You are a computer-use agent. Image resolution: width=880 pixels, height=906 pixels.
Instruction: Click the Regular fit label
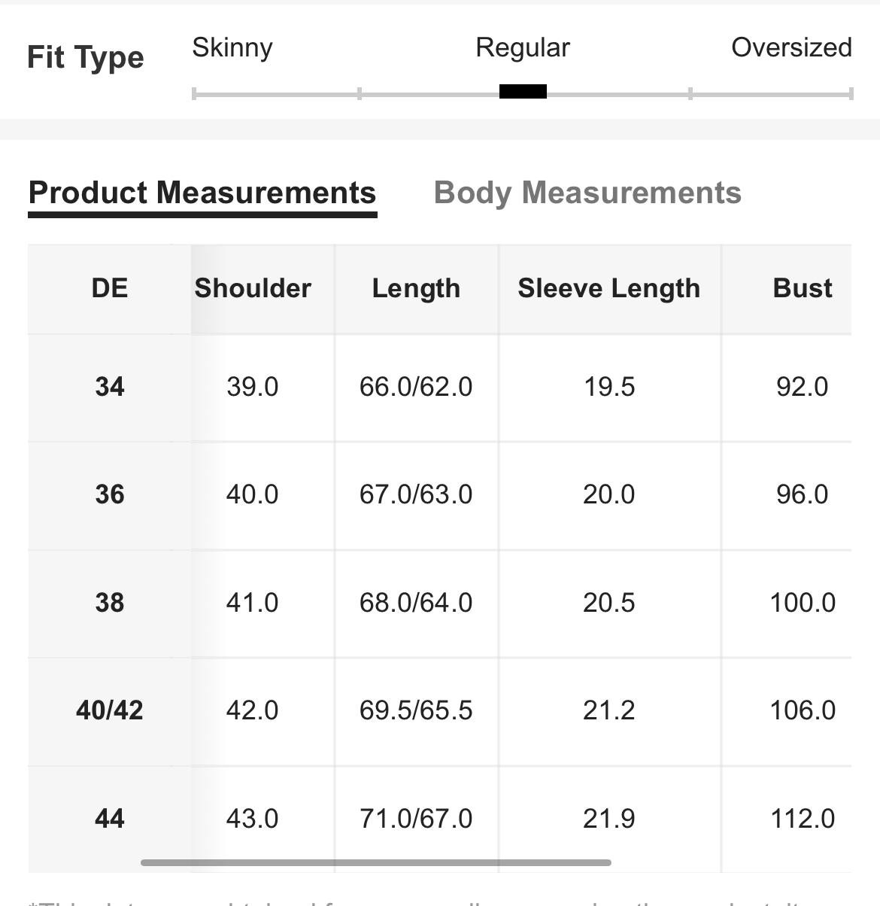pos(523,47)
